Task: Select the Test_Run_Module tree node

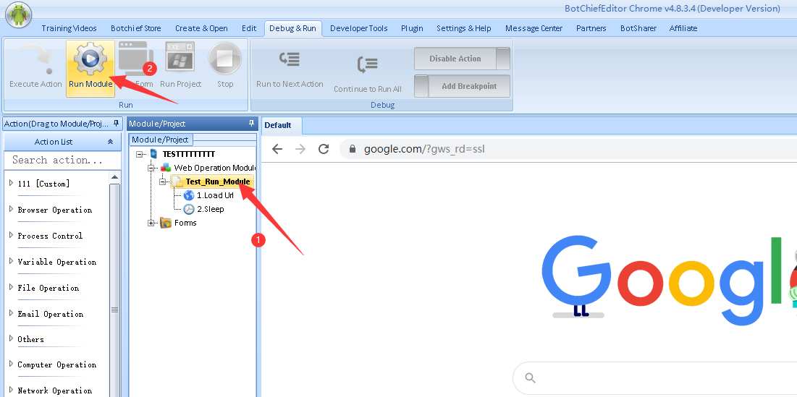Action: tap(217, 182)
